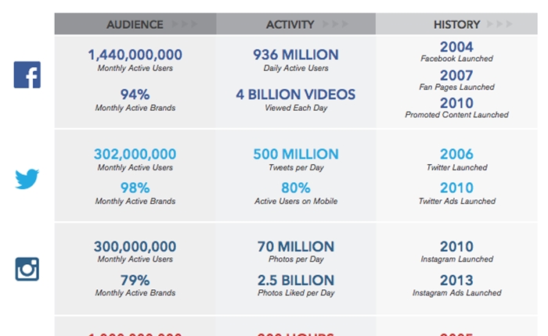The height and width of the screenshot is (336, 548).
Task: Click the 80% active users on mobile
Action: click(296, 188)
